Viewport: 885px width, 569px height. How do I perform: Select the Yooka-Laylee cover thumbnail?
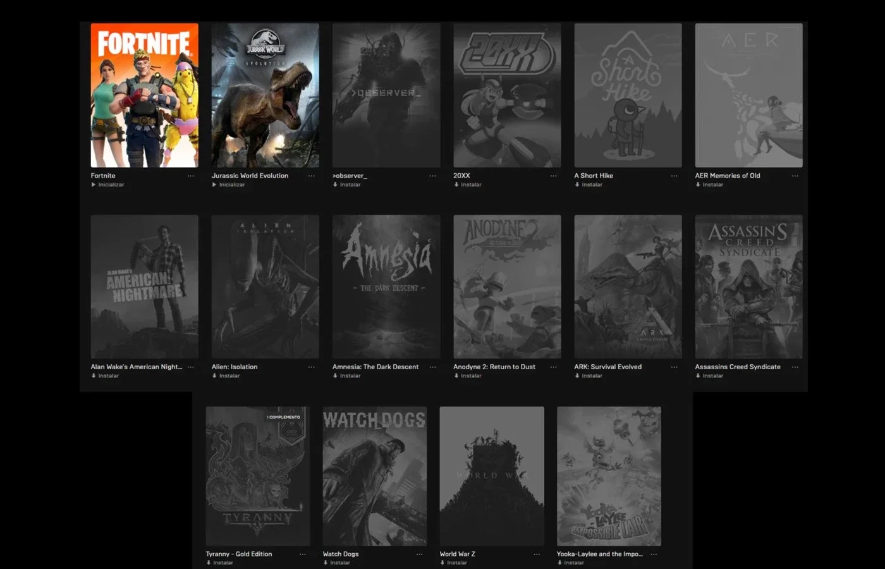pyautogui.click(x=609, y=476)
